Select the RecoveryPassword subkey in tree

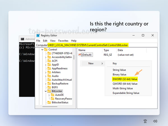click(64, 99)
